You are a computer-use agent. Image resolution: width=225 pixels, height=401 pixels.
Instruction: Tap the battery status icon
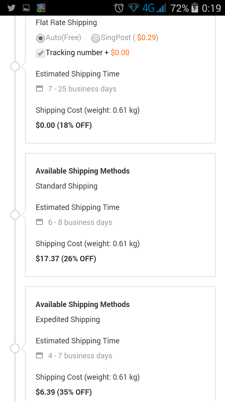[x=195, y=8]
